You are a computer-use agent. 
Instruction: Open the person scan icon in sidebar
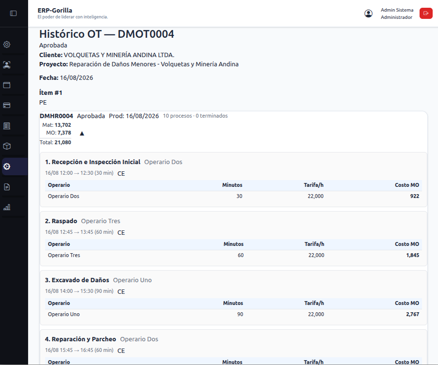pyautogui.click(x=7, y=65)
